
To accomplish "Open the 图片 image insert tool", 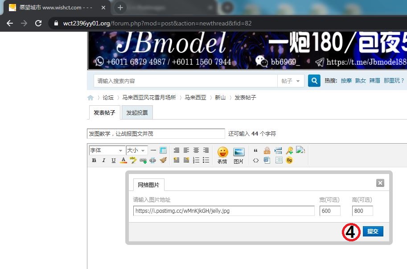I will (238, 156).
